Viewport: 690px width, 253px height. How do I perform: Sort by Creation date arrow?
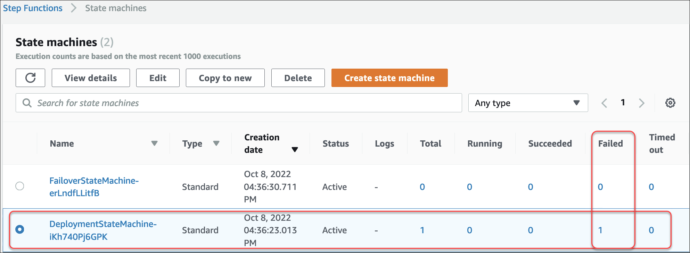295,150
